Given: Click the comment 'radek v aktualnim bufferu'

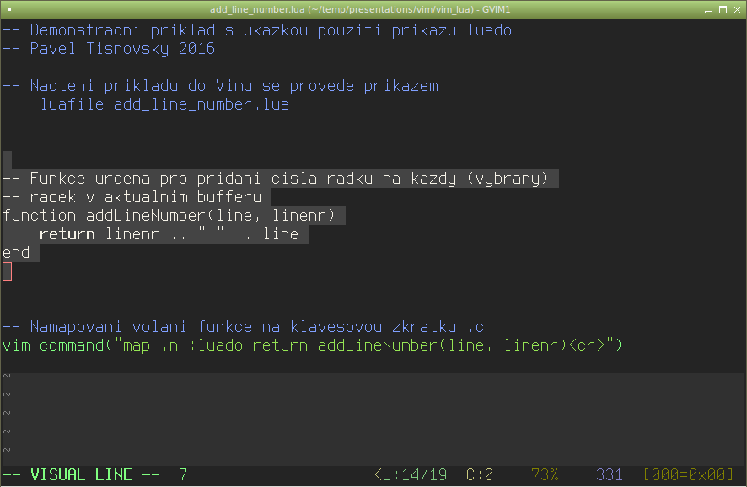Looking at the screenshot, I should [132, 197].
